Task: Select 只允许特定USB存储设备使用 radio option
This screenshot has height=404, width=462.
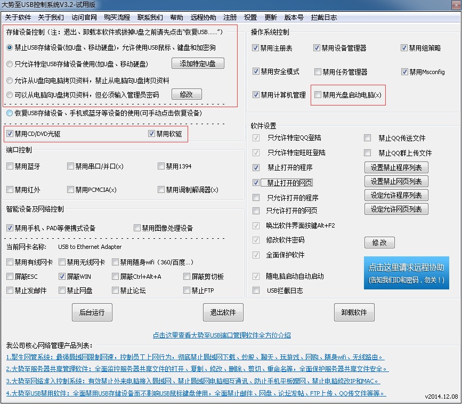Action: [x=10, y=64]
